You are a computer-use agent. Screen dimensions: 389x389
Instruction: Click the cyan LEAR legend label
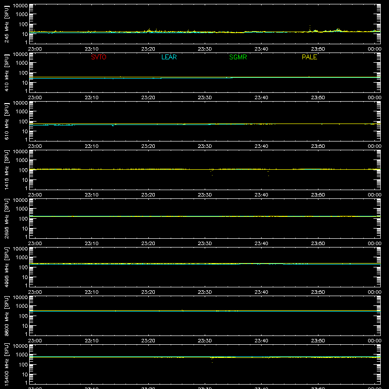pyautogui.click(x=169, y=57)
